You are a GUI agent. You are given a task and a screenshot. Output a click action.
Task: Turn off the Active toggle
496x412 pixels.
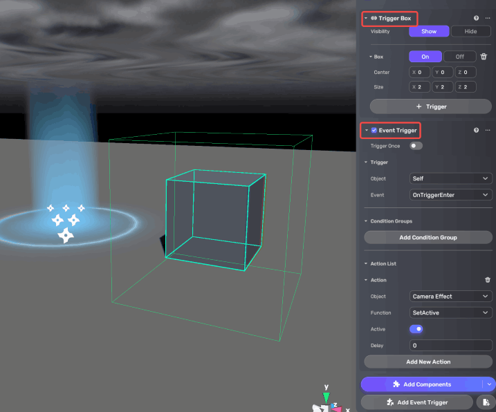(x=416, y=329)
